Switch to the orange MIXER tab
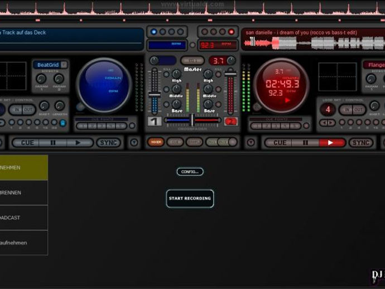This screenshot has height=289, width=385. tap(156, 142)
